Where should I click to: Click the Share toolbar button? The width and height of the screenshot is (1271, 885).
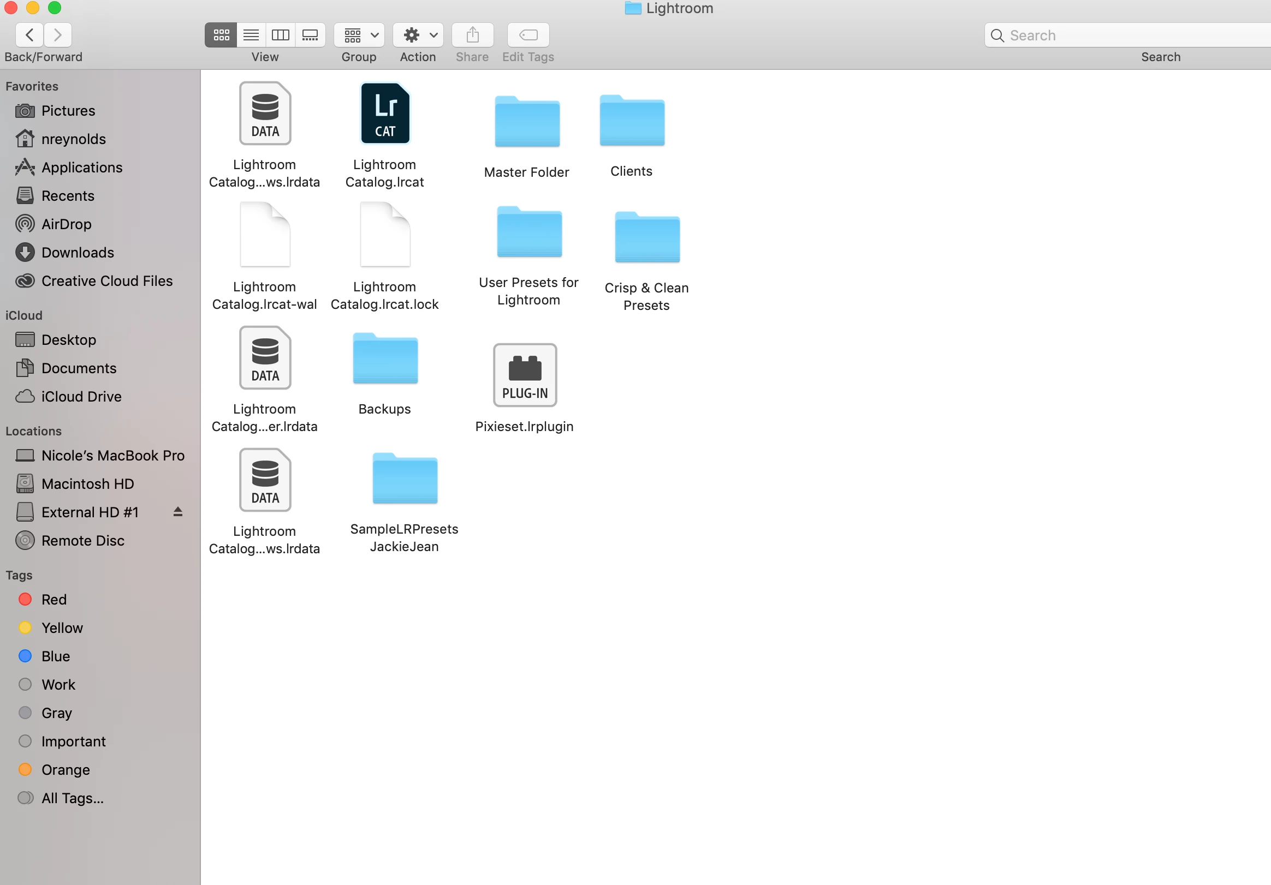click(x=472, y=35)
